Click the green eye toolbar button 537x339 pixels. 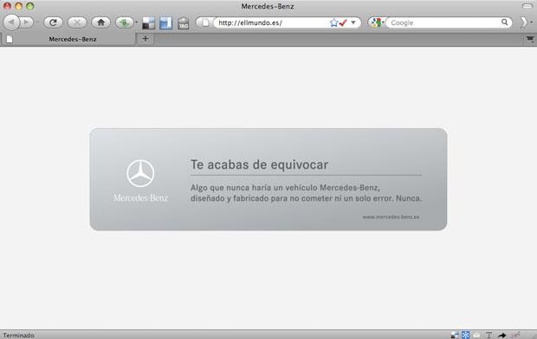click(x=124, y=22)
